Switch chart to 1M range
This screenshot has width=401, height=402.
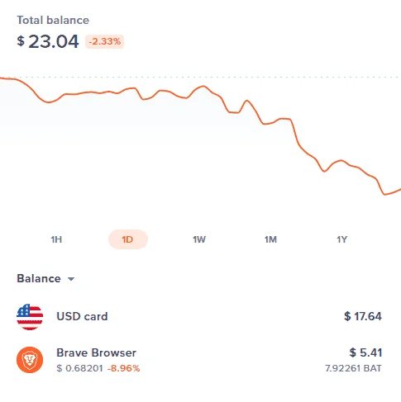270,239
